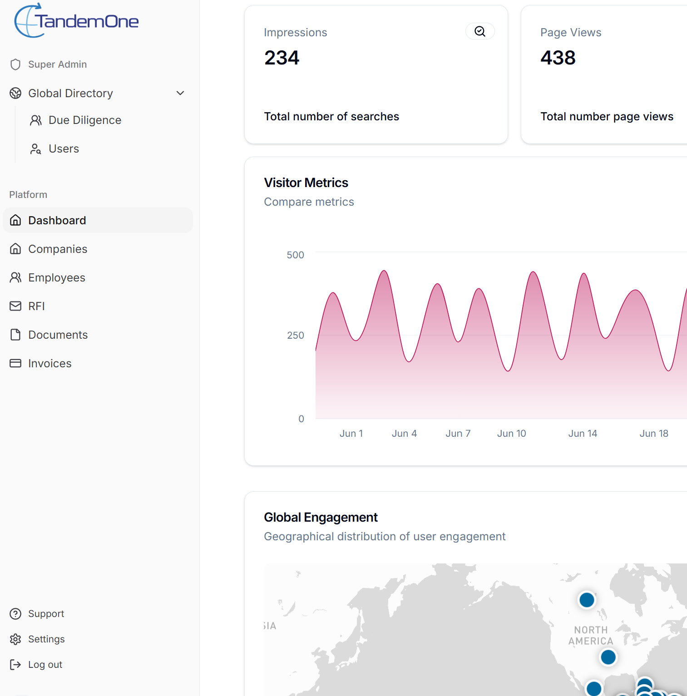Click the Support help icon
Viewport: 687px width, 696px height.
tap(15, 614)
